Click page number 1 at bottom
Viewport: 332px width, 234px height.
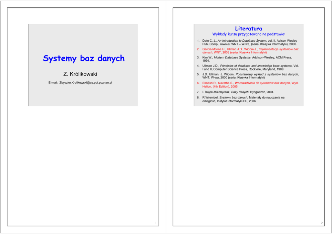click(x=156, y=223)
